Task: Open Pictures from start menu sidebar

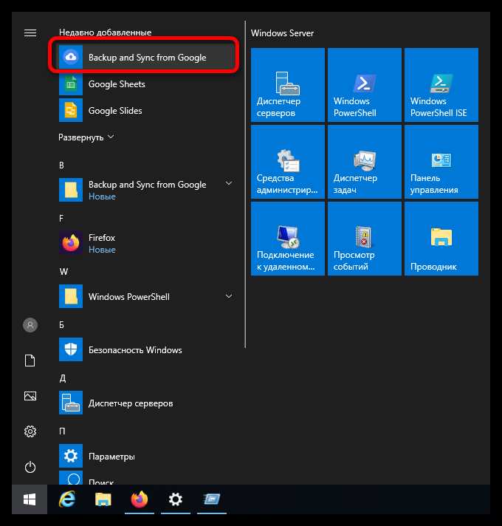Action: (30, 396)
